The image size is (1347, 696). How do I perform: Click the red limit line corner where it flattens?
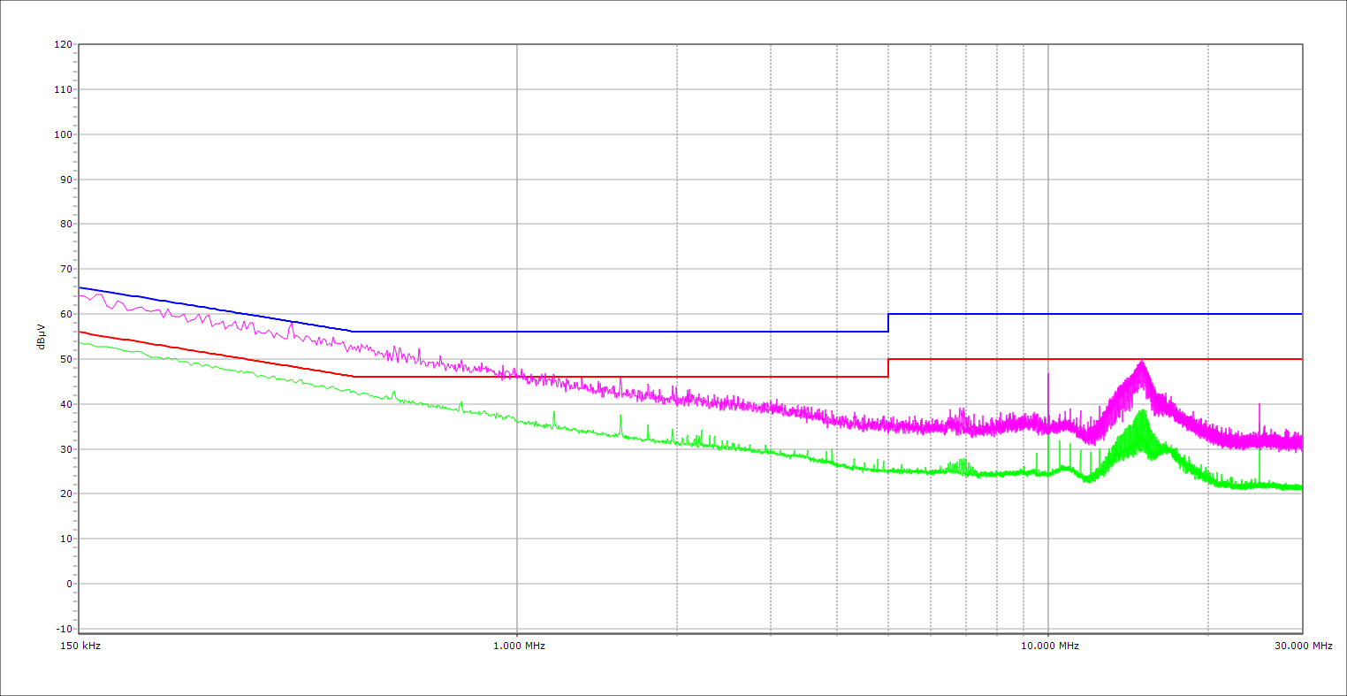354,377
